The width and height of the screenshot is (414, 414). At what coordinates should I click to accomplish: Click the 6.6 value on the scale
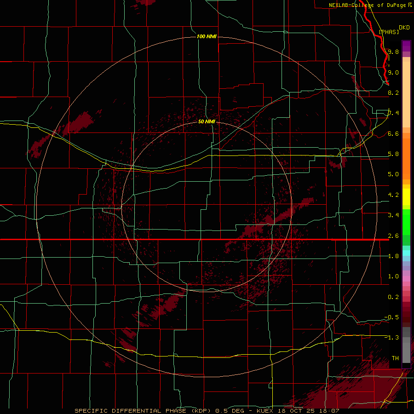[393, 133]
